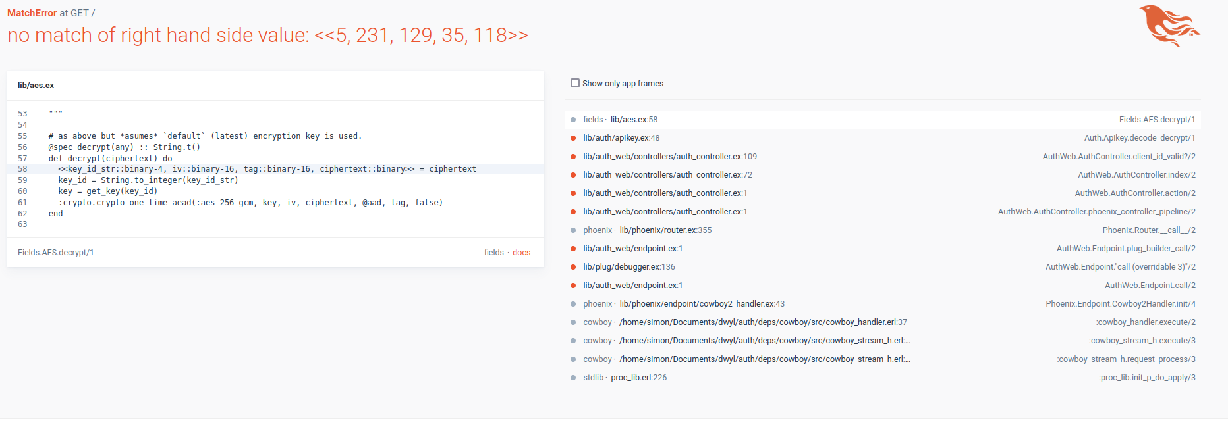
Task: Click the orange dot beside lib/plug/debugger.ex:136
Action: (x=573, y=267)
